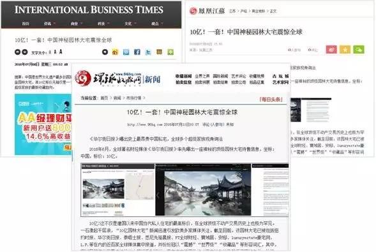Select the medium font size A on IBT
This screenshot has width=376, height=252.
[55, 52]
